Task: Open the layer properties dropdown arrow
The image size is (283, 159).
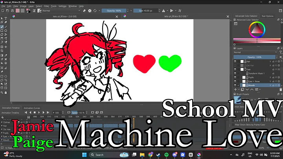Action: pyautogui.click(x=260, y=89)
